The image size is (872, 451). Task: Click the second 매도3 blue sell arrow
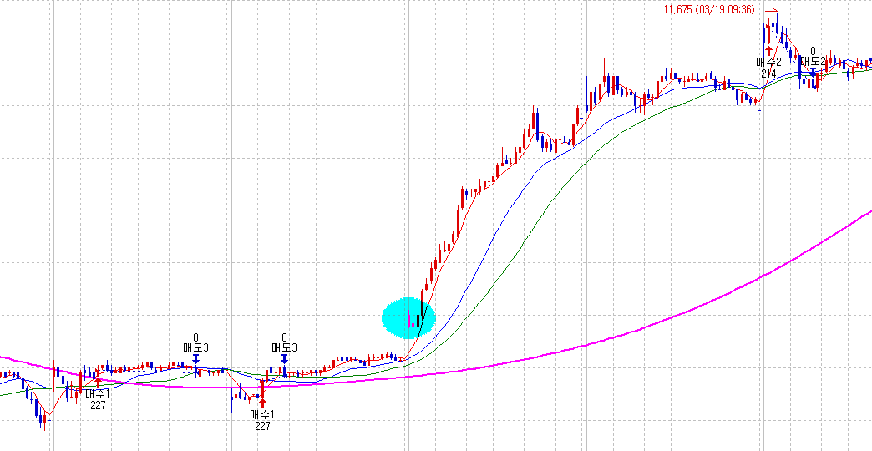pos(284,358)
